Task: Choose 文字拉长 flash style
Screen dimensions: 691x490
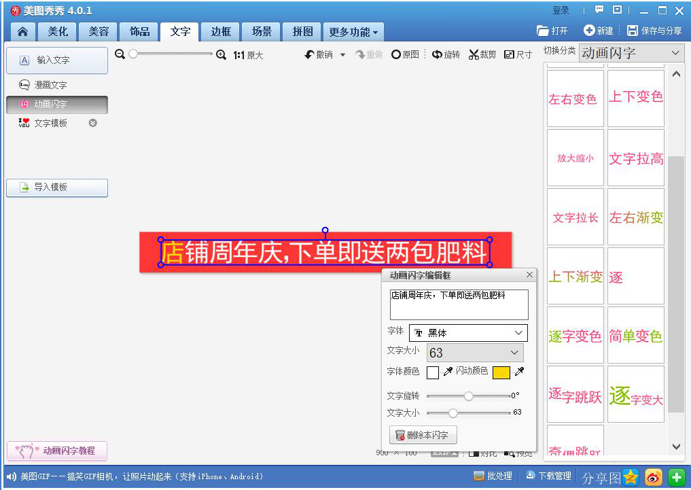Action: tap(575, 217)
